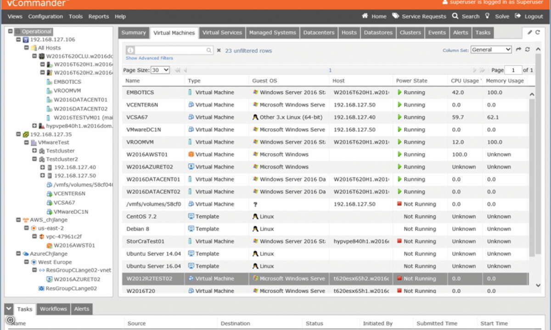Viewport: 551px width, 330px height.
Task: Select the Debian 8 table row name
Action: 138,229
